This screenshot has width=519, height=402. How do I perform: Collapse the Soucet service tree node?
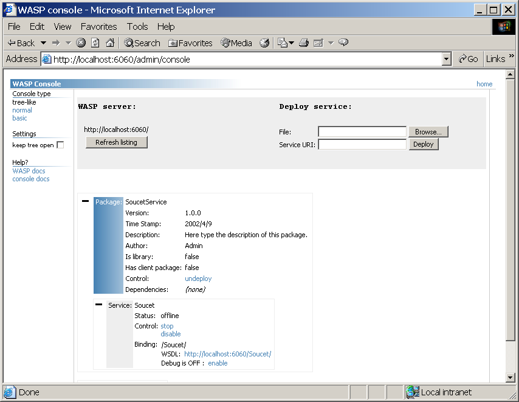[x=98, y=305]
